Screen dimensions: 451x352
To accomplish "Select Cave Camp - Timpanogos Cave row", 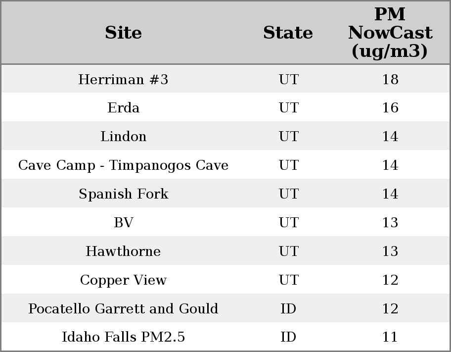I will tap(123, 165).
